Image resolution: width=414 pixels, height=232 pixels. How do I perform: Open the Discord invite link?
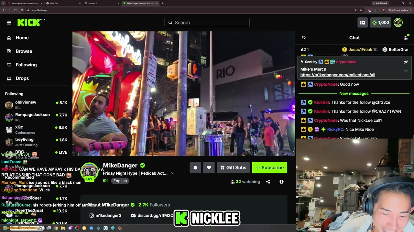click(152, 216)
